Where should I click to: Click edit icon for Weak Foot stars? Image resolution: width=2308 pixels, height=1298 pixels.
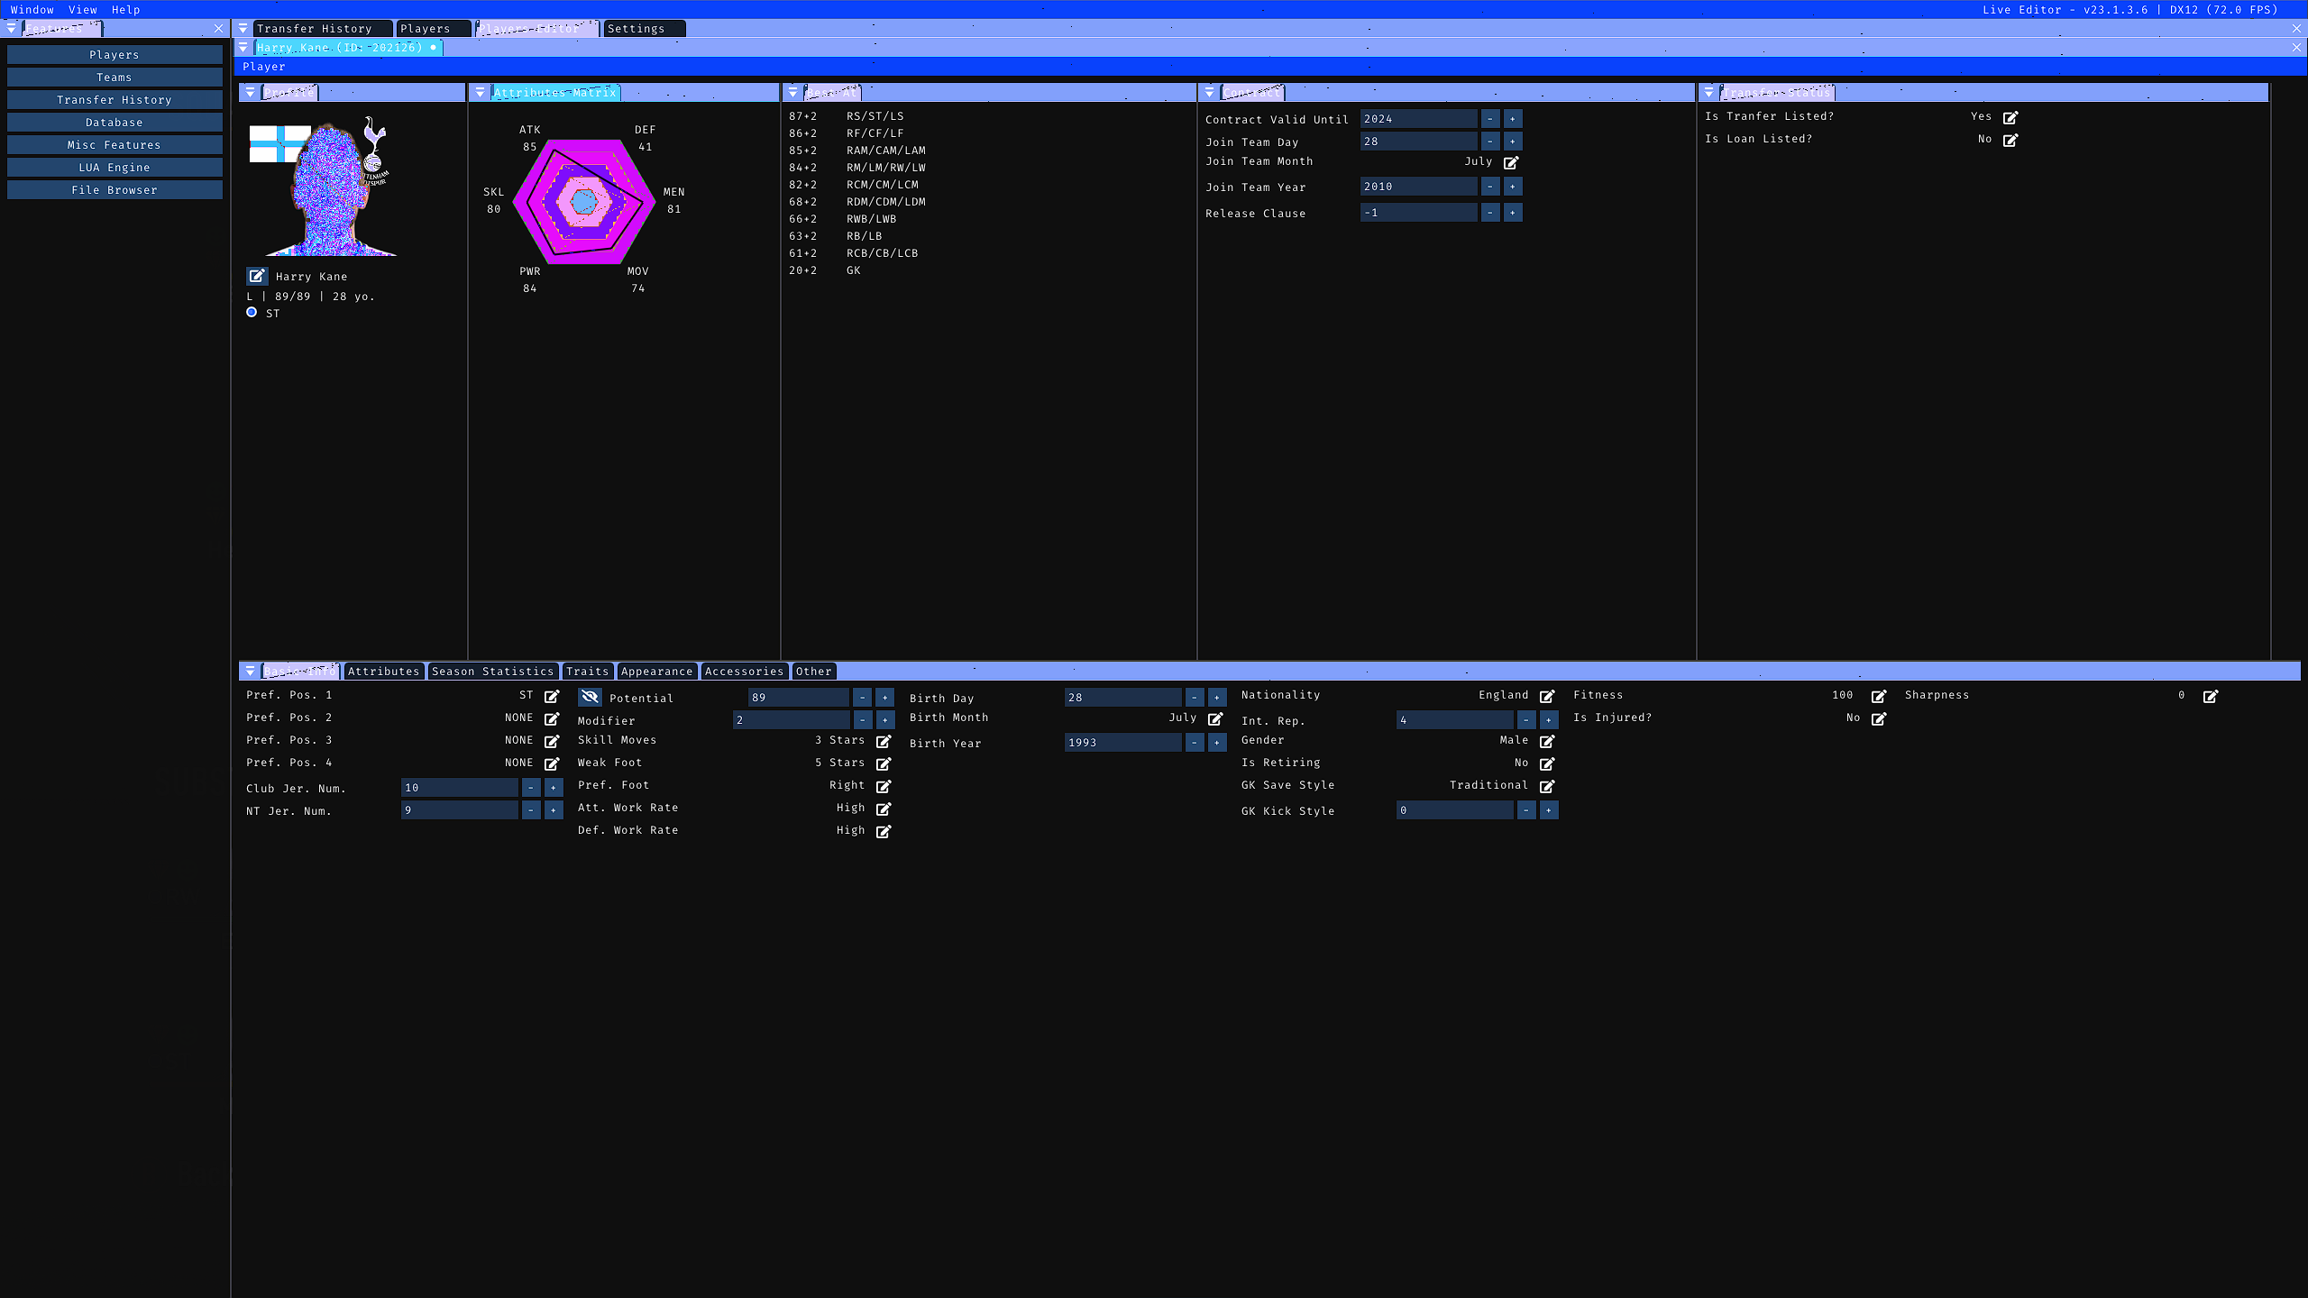[884, 763]
